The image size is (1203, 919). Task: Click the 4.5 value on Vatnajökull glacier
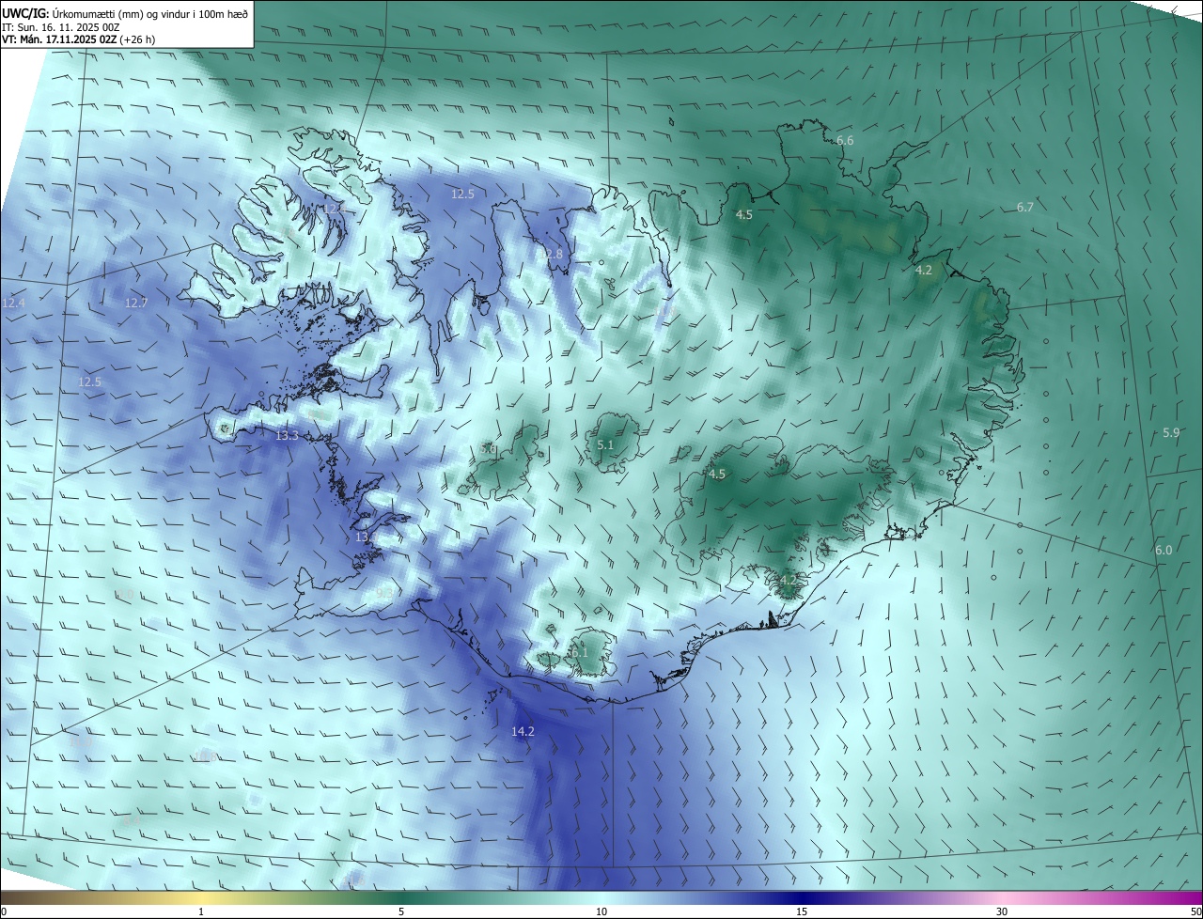click(717, 474)
